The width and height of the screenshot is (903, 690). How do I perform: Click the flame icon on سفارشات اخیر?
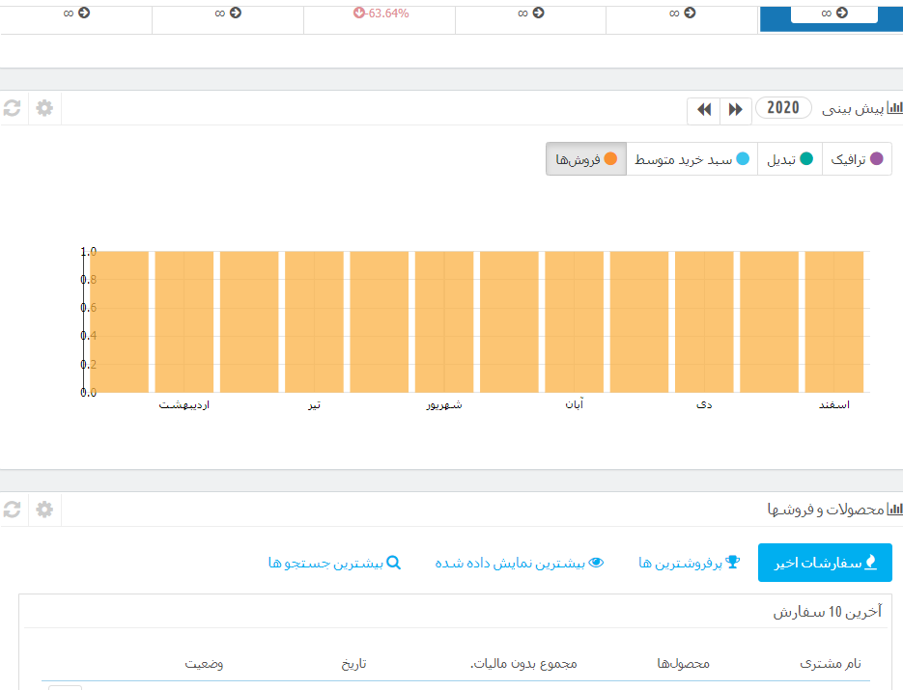pyautogui.click(x=871, y=563)
